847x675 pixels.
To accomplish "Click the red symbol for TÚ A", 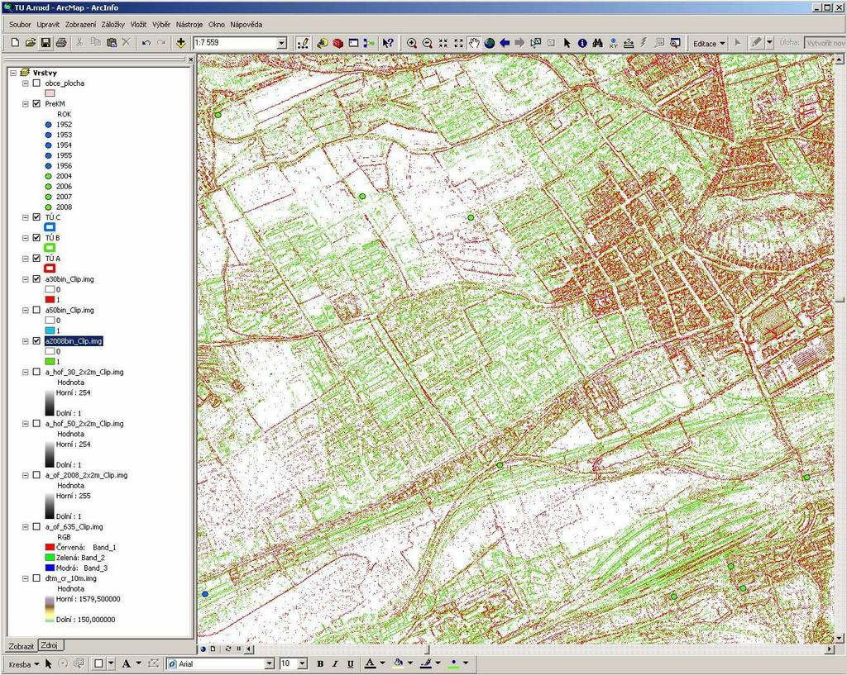I will (49, 269).
